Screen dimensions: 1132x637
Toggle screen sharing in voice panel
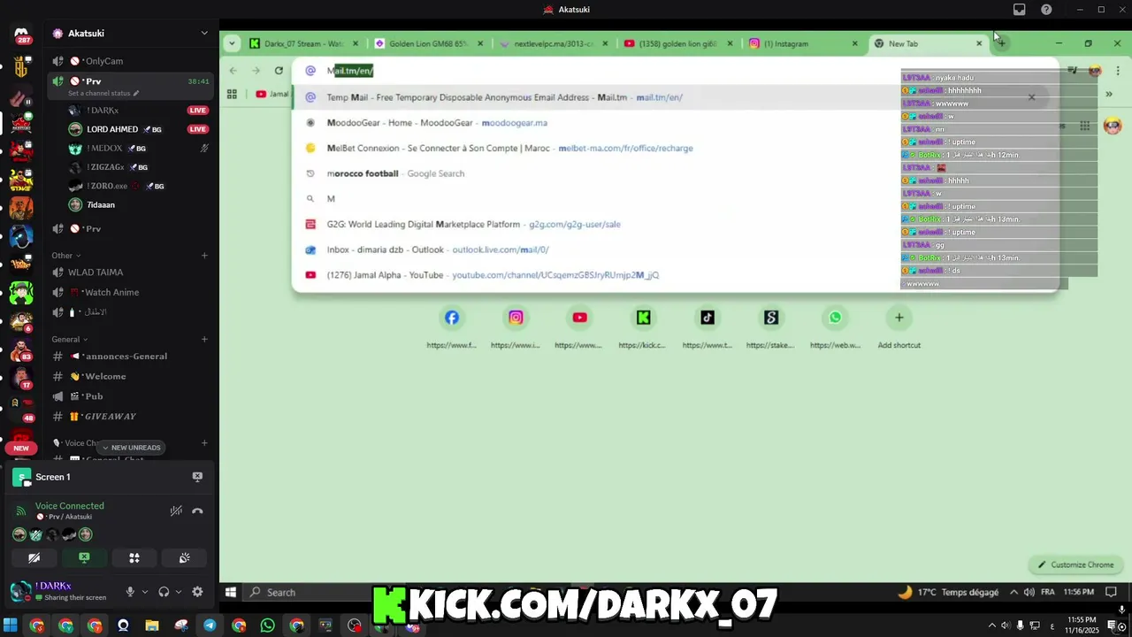pyautogui.click(x=84, y=558)
